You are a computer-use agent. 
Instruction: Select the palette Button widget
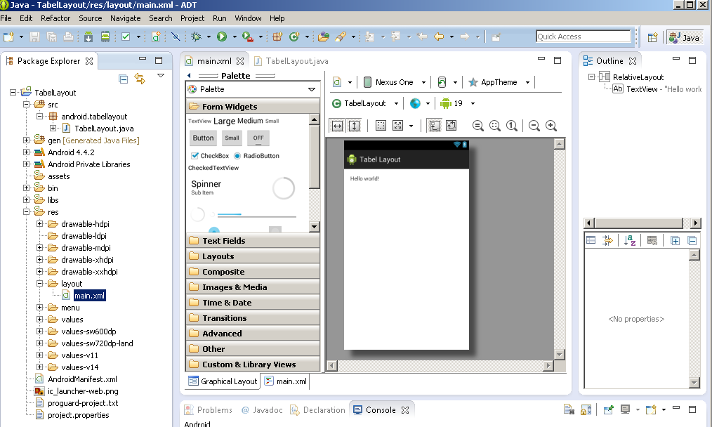[203, 138]
